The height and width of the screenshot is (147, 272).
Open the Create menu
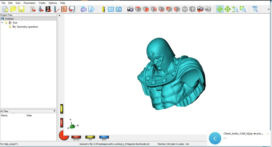42,3
